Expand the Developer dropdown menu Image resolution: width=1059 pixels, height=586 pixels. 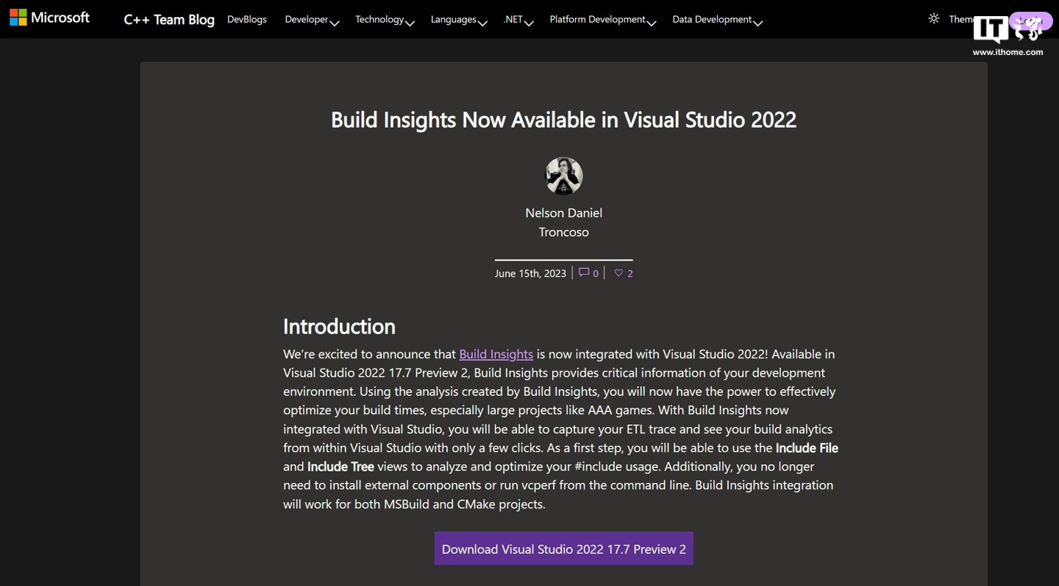pyautogui.click(x=311, y=19)
